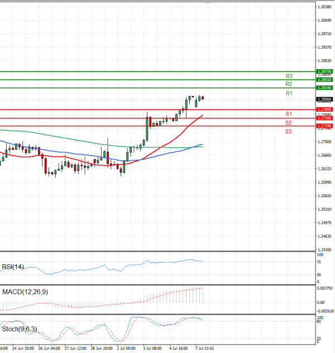
Task: Click the 27 Jun 12:00 time label
Action: (75, 349)
